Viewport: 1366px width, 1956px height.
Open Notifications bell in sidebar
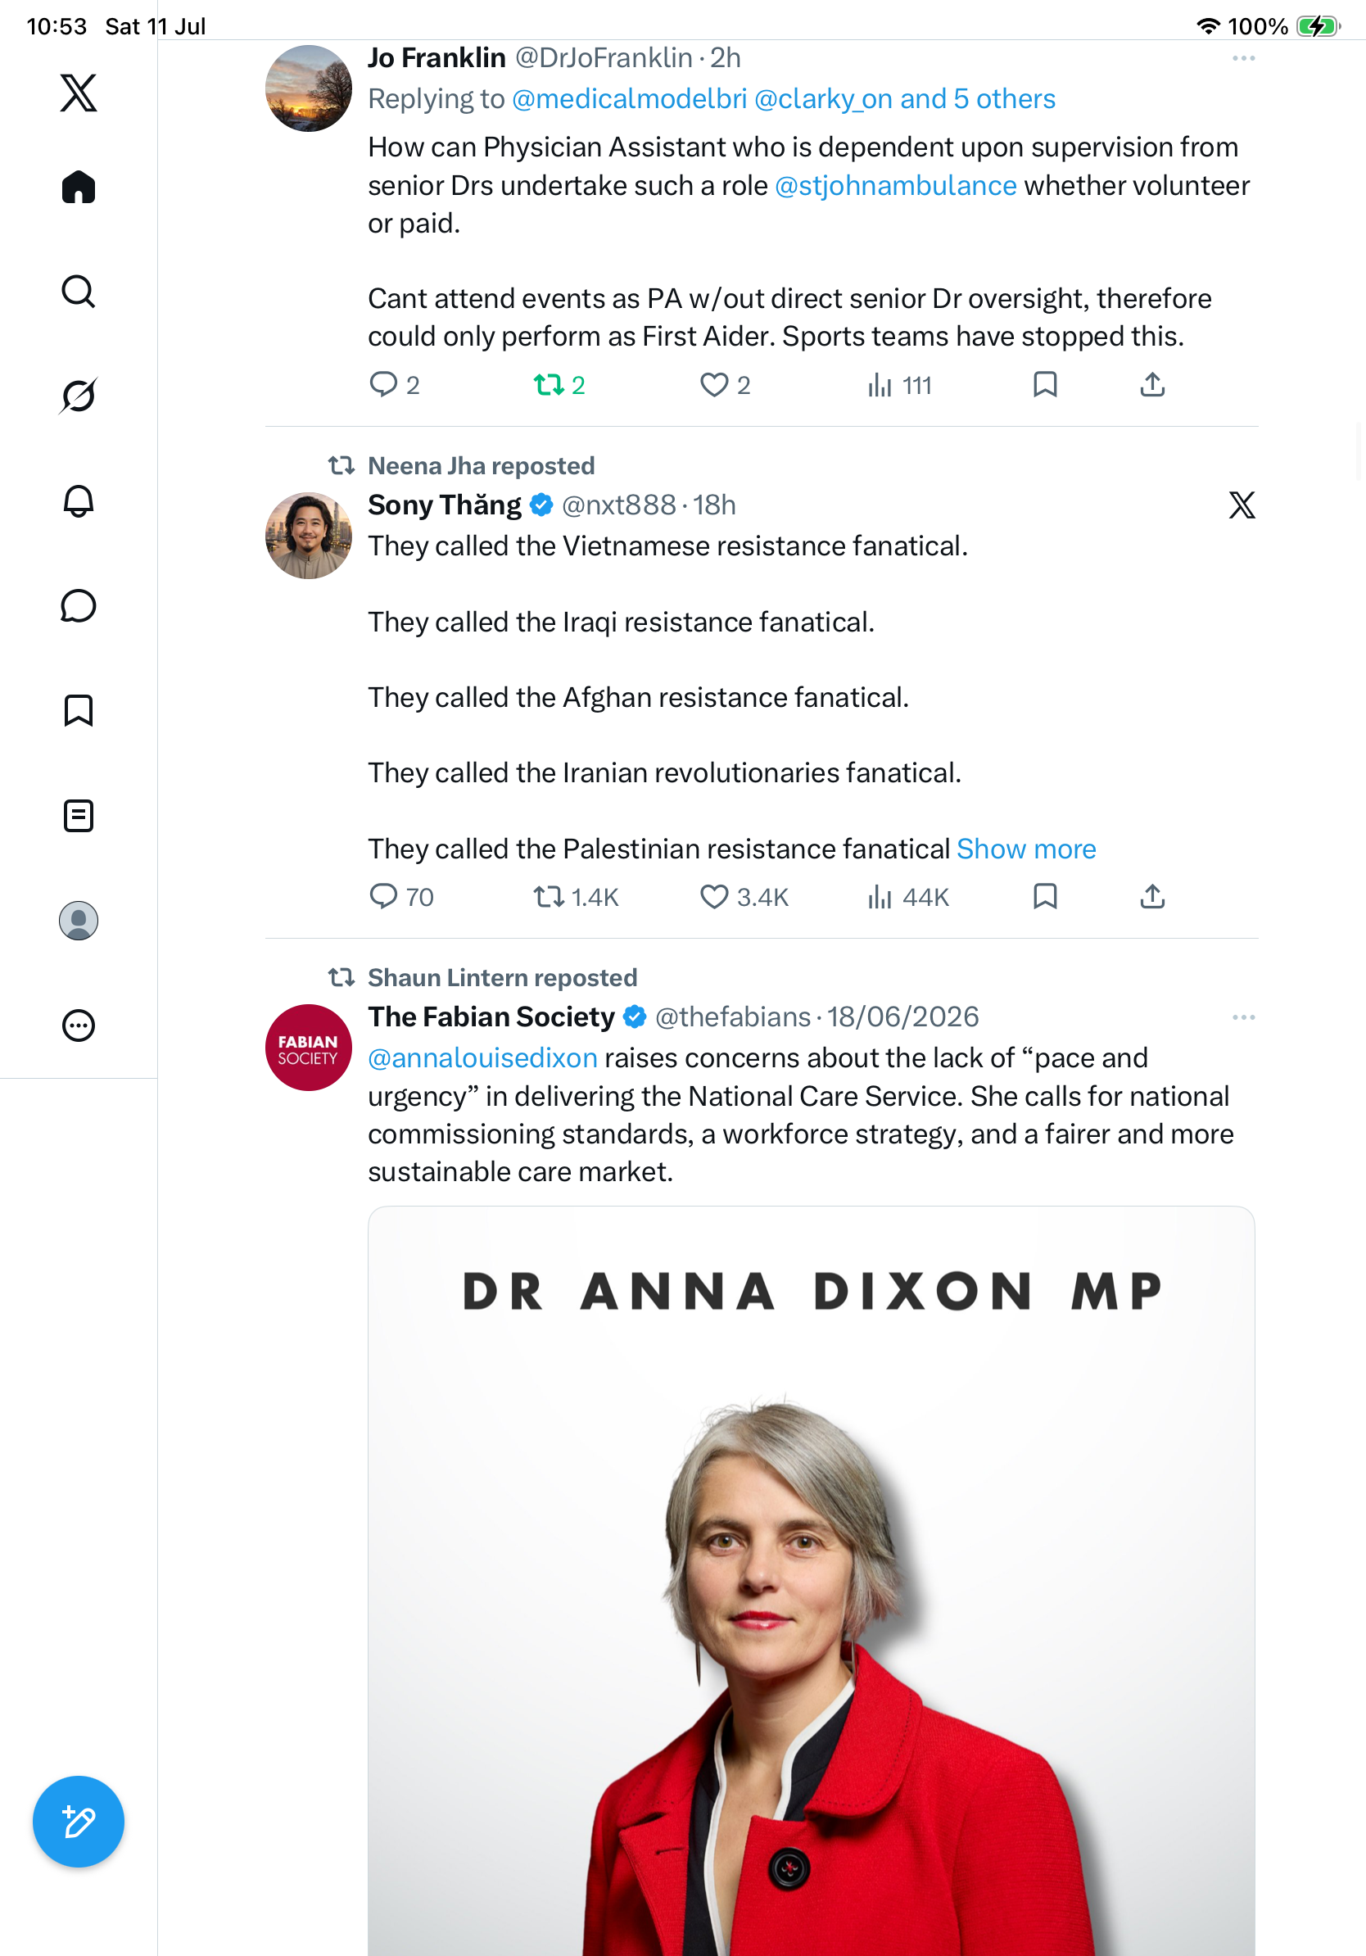pos(79,501)
